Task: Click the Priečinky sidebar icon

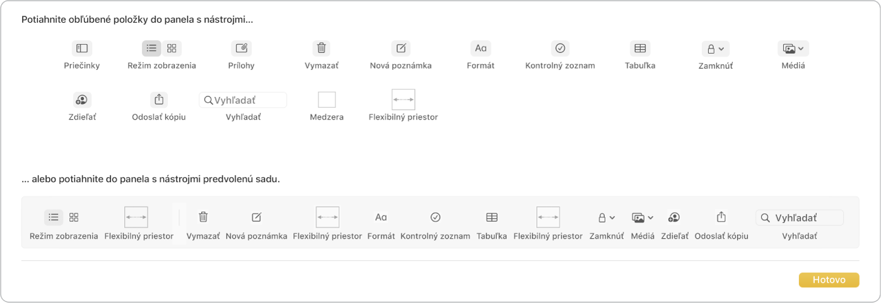Action: point(82,49)
